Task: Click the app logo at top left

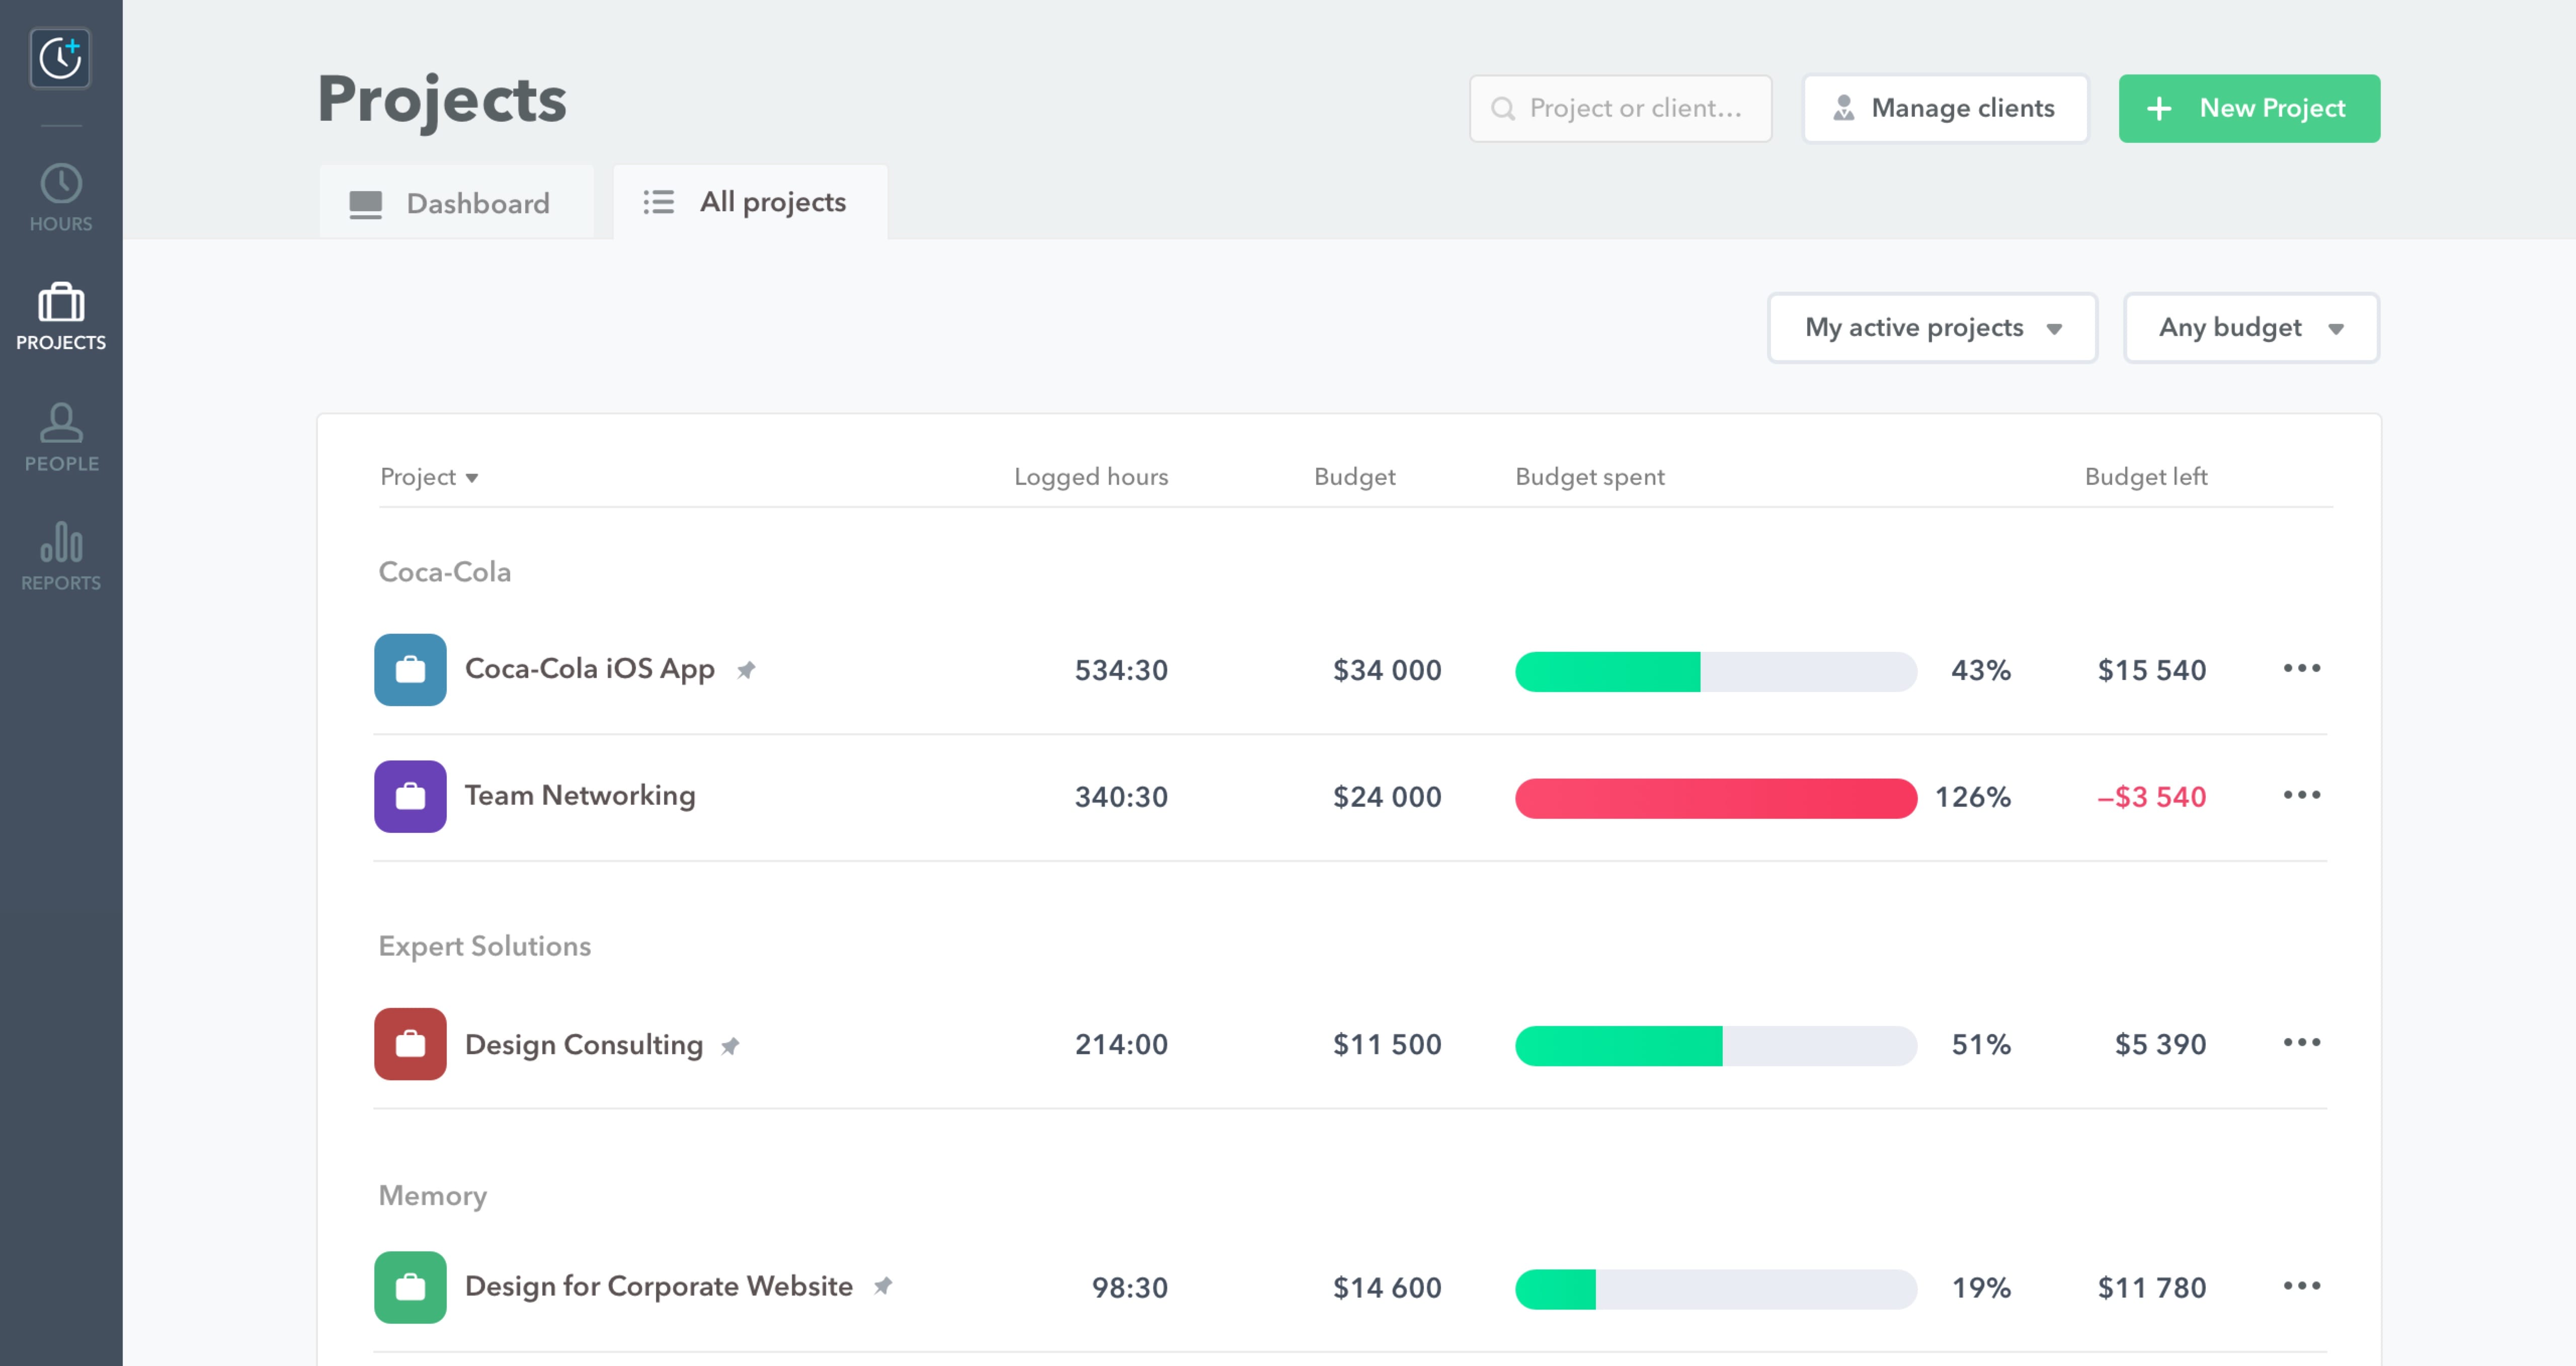Action: [x=60, y=58]
